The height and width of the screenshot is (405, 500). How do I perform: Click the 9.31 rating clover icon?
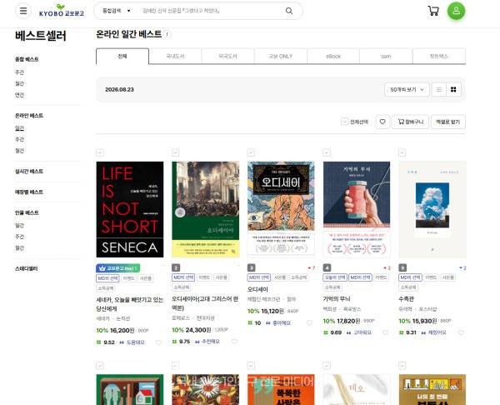tap(402, 332)
